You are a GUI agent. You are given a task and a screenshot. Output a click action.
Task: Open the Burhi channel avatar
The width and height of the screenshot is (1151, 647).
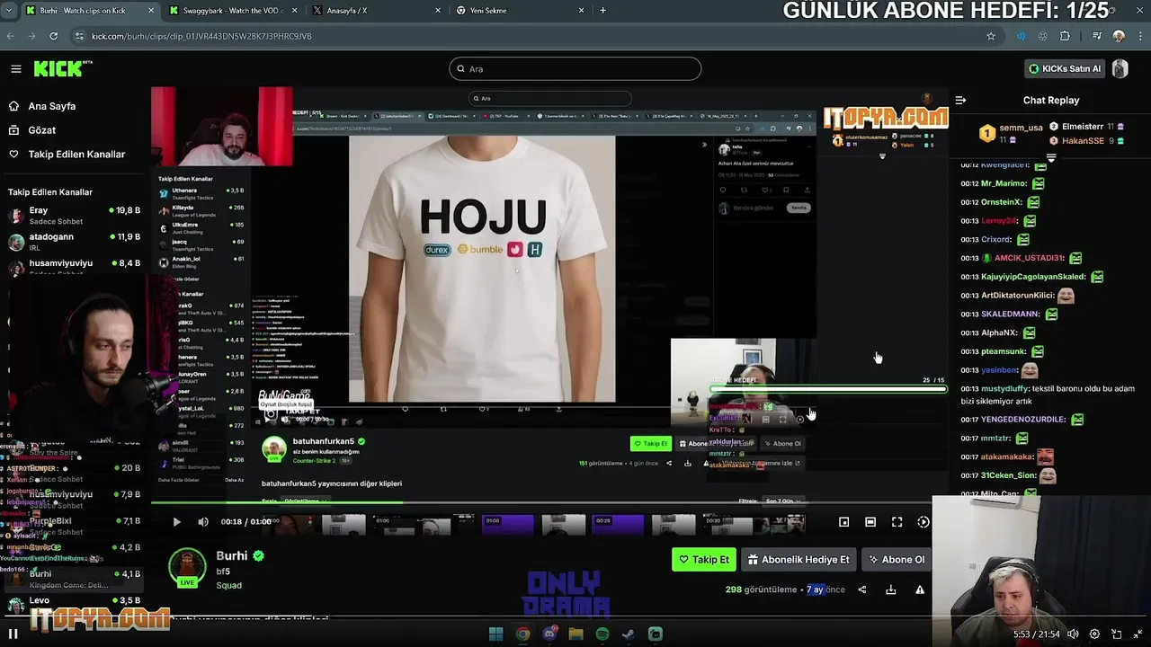(187, 567)
